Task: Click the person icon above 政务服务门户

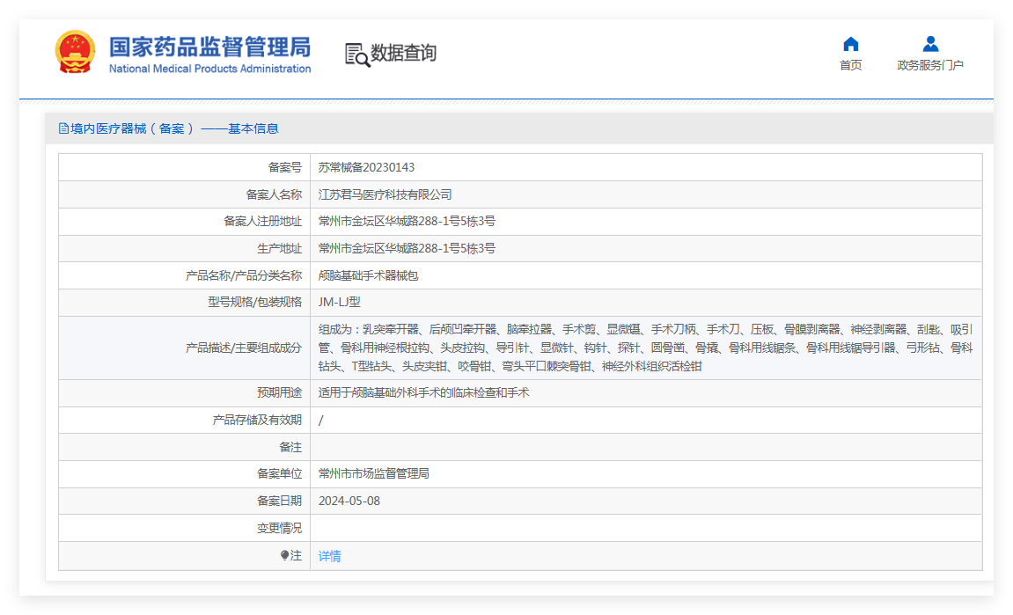Action: pyautogui.click(x=930, y=44)
